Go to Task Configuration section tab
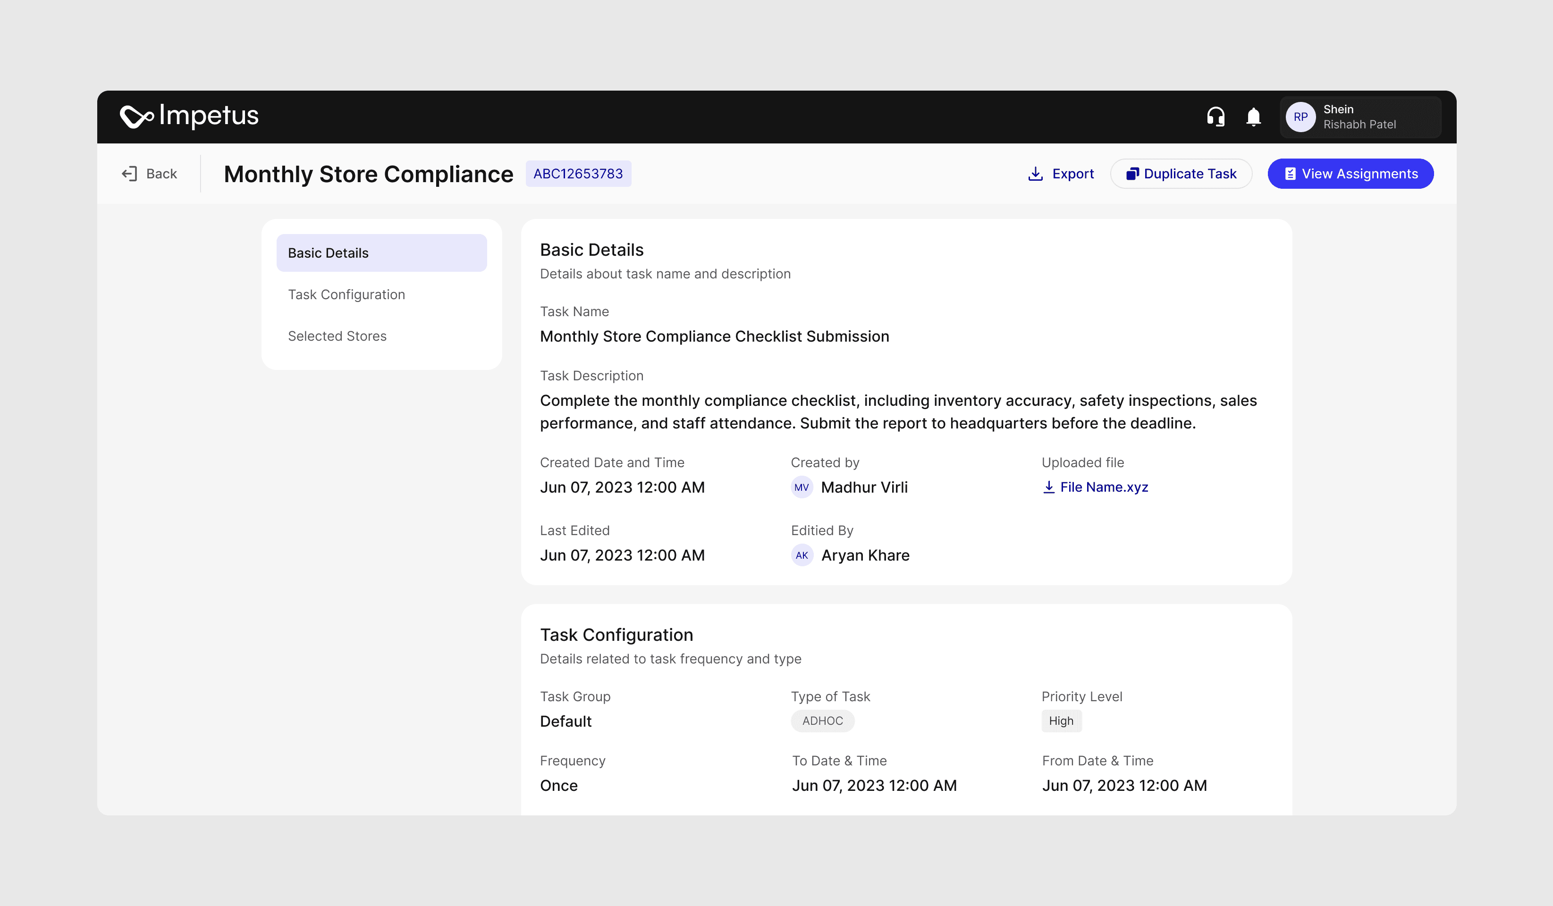1553x906 pixels. pos(346,294)
